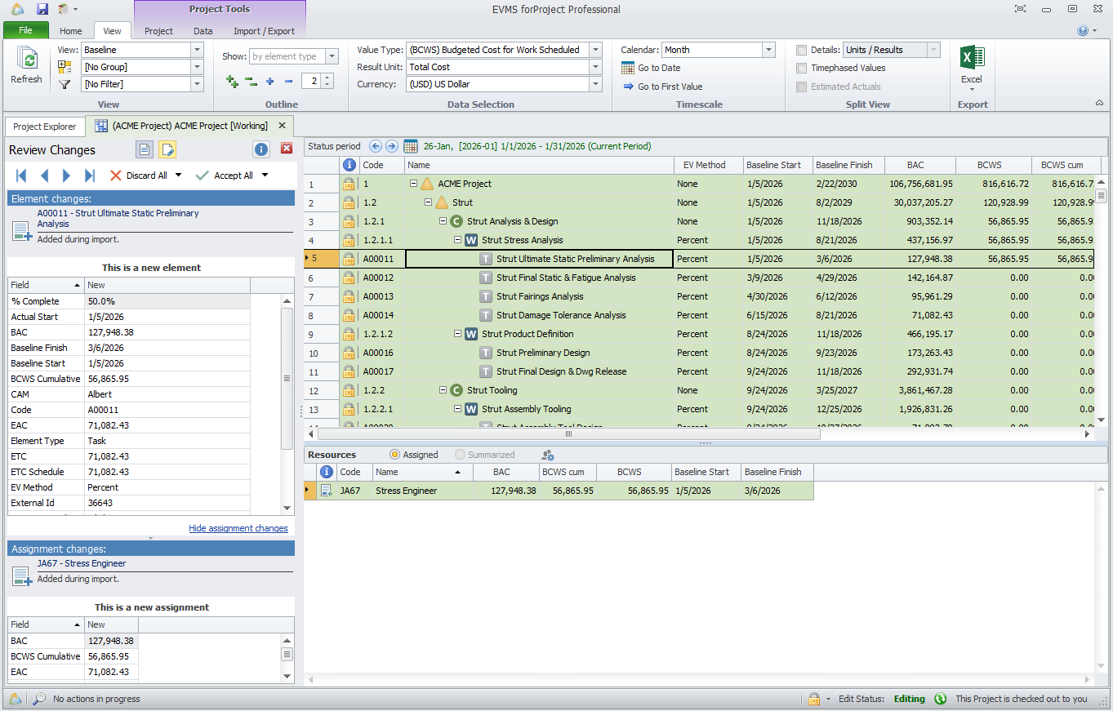The image size is (1113, 711).
Task: Go to next status period arrow
Action: pyautogui.click(x=392, y=146)
